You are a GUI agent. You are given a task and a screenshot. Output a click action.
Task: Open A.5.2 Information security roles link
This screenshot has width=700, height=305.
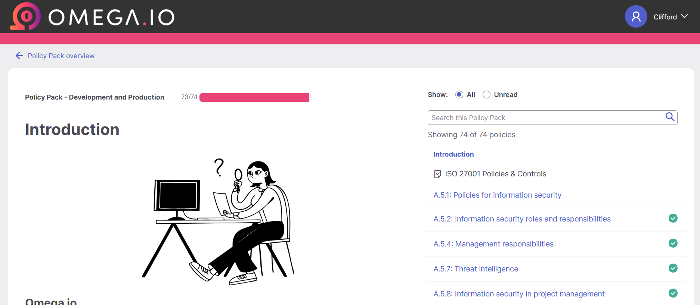tap(522, 219)
